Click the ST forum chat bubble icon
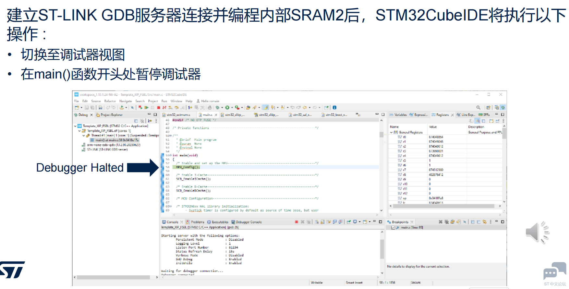This screenshot has width=569, height=289. (554, 271)
